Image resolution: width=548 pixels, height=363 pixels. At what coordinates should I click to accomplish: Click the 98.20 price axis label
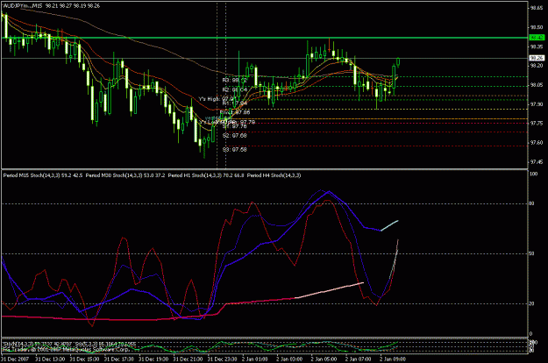point(537,66)
